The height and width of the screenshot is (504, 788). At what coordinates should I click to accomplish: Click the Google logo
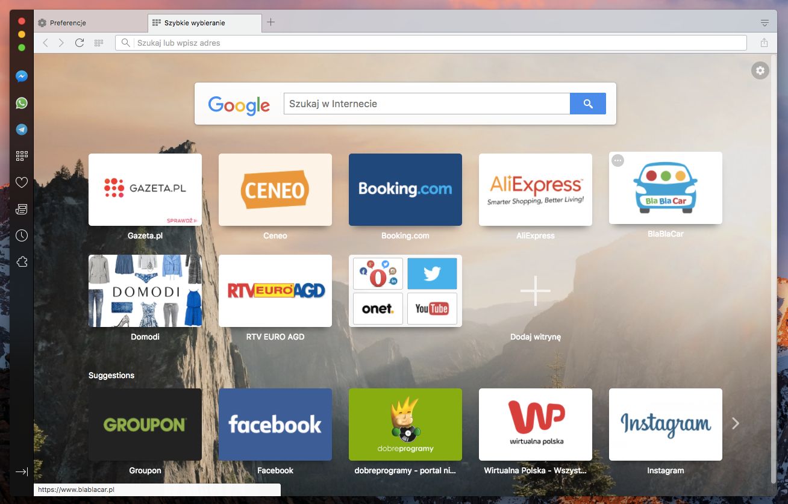pos(239,105)
